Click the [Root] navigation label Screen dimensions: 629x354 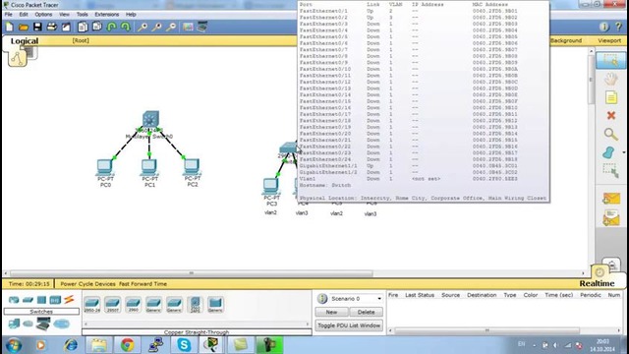(81, 40)
